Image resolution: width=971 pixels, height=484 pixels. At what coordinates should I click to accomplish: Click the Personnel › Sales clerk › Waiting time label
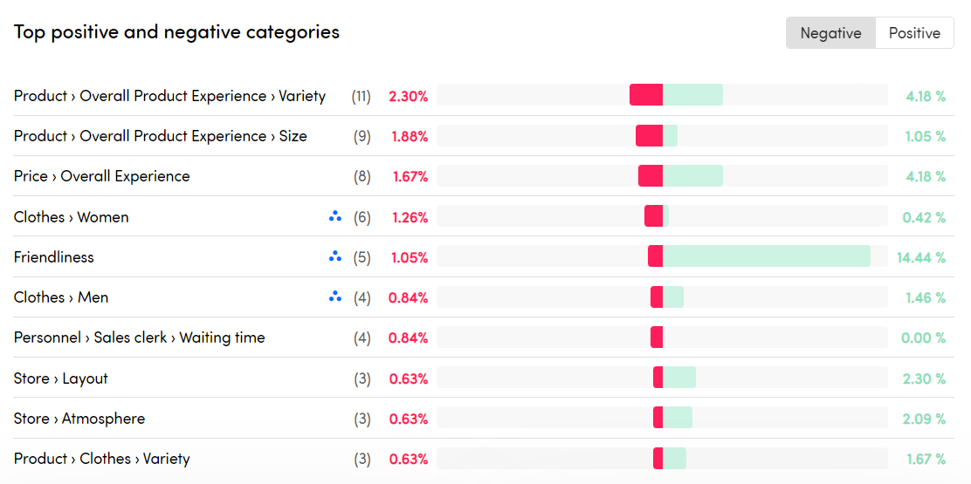(139, 337)
